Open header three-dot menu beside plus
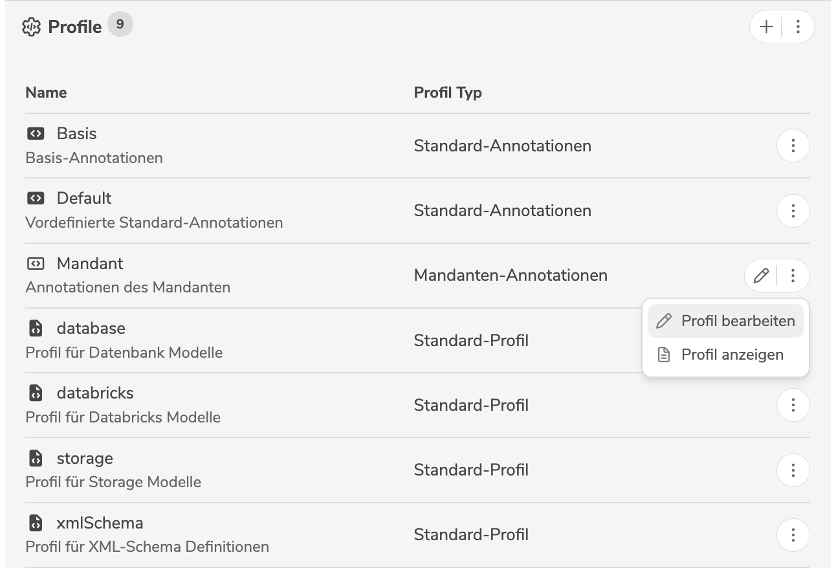The height and width of the screenshot is (568, 836). click(798, 27)
